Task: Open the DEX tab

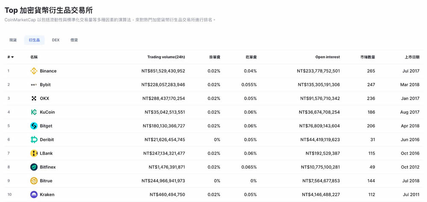Action: click(x=56, y=40)
